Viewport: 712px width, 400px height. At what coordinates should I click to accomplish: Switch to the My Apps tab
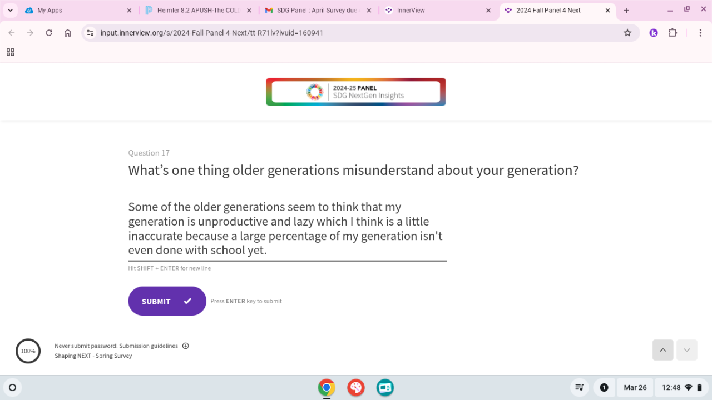click(x=72, y=11)
